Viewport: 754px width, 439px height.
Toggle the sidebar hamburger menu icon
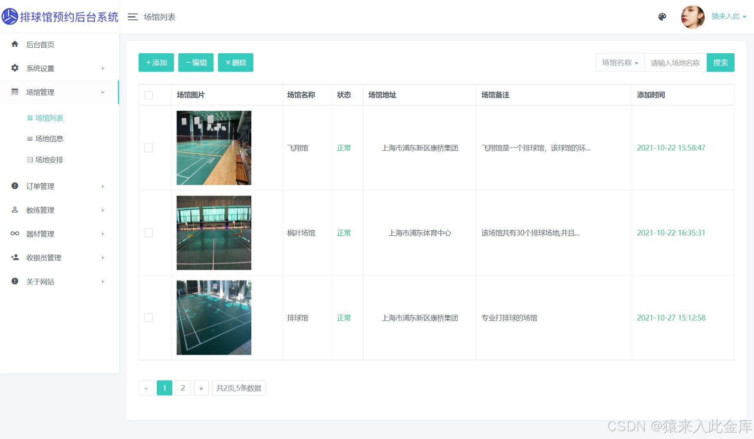[133, 17]
